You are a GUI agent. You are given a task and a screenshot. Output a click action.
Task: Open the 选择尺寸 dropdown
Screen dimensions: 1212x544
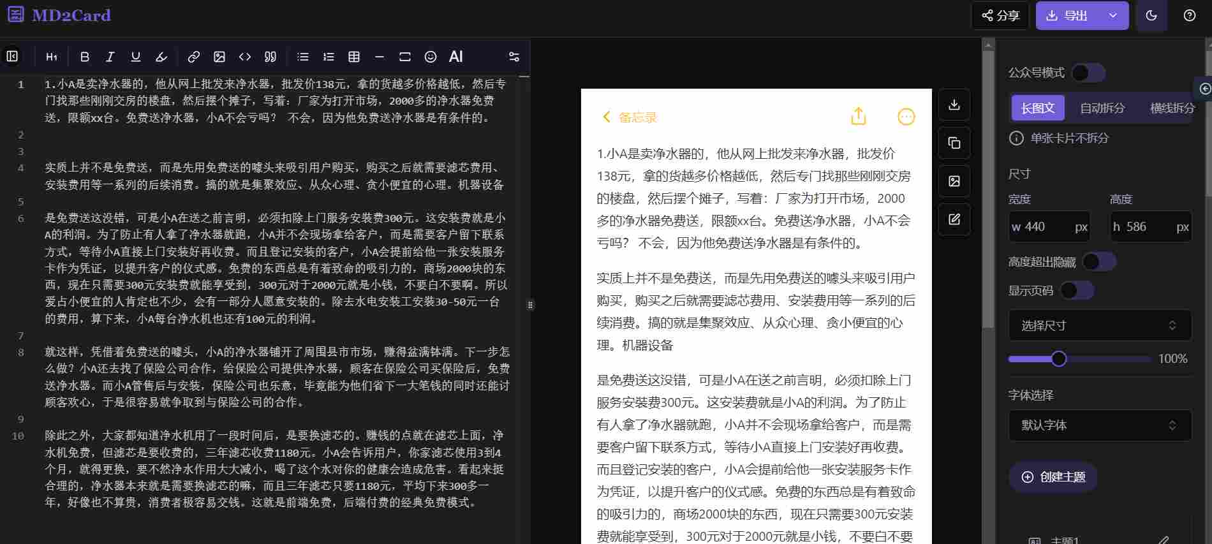coord(1100,325)
